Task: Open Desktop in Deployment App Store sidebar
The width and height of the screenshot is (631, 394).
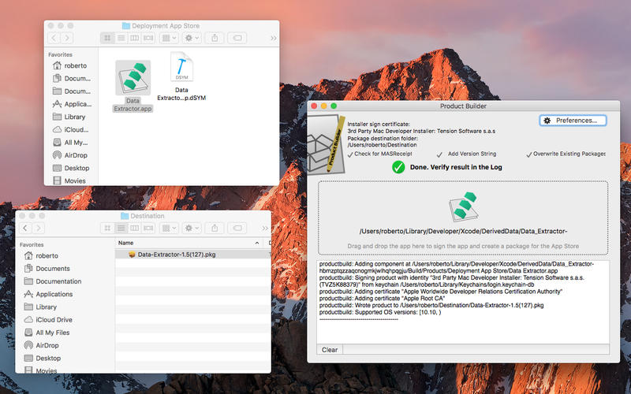Action: point(71,168)
